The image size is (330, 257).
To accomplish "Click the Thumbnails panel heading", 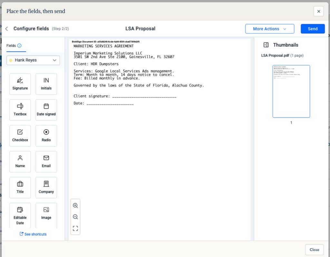I will pos(286,45).
